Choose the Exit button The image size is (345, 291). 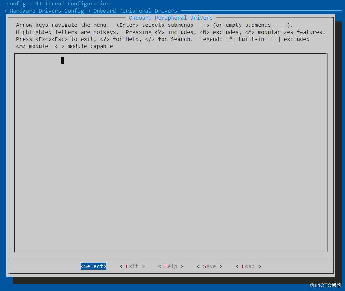click(132, 266)
